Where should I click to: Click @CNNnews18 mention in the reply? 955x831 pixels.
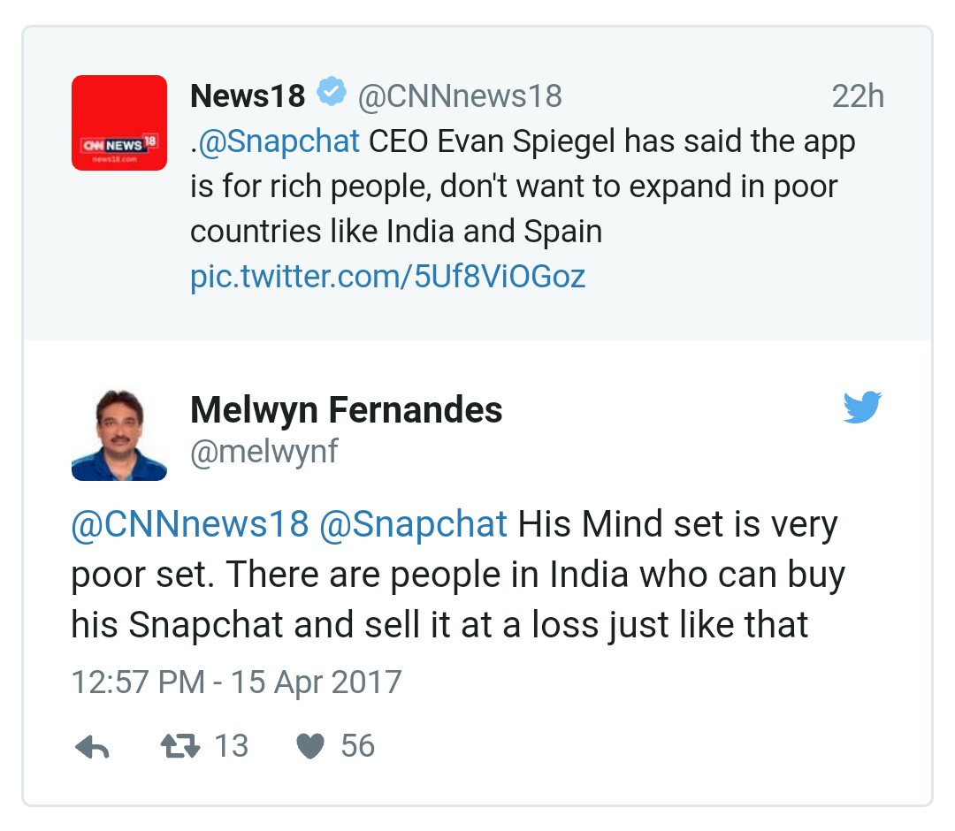click(x=190, y=524)
